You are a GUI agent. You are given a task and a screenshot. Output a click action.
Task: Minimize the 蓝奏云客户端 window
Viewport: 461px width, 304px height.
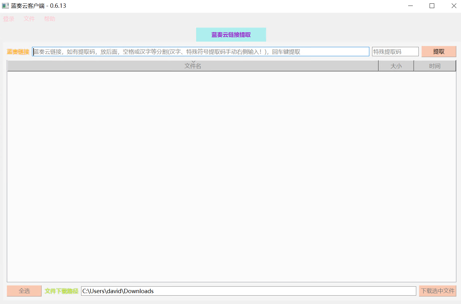coord(410,6)
